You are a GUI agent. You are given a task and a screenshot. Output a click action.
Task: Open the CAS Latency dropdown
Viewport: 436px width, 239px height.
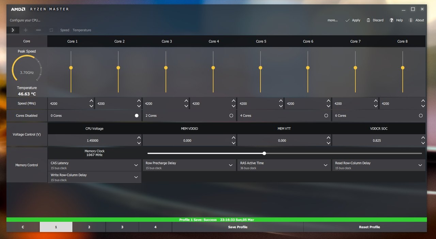point(94,165)
